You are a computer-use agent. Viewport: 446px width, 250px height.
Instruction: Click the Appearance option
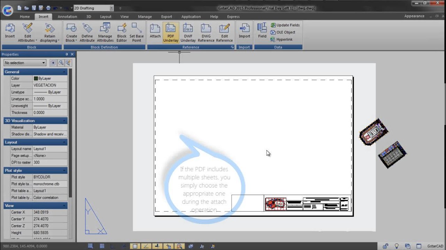414,16
